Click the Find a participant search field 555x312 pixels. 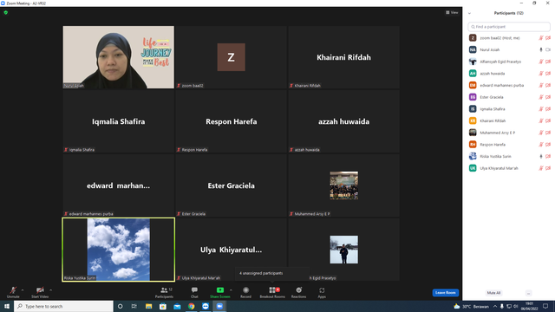click(x=509, y=27)
